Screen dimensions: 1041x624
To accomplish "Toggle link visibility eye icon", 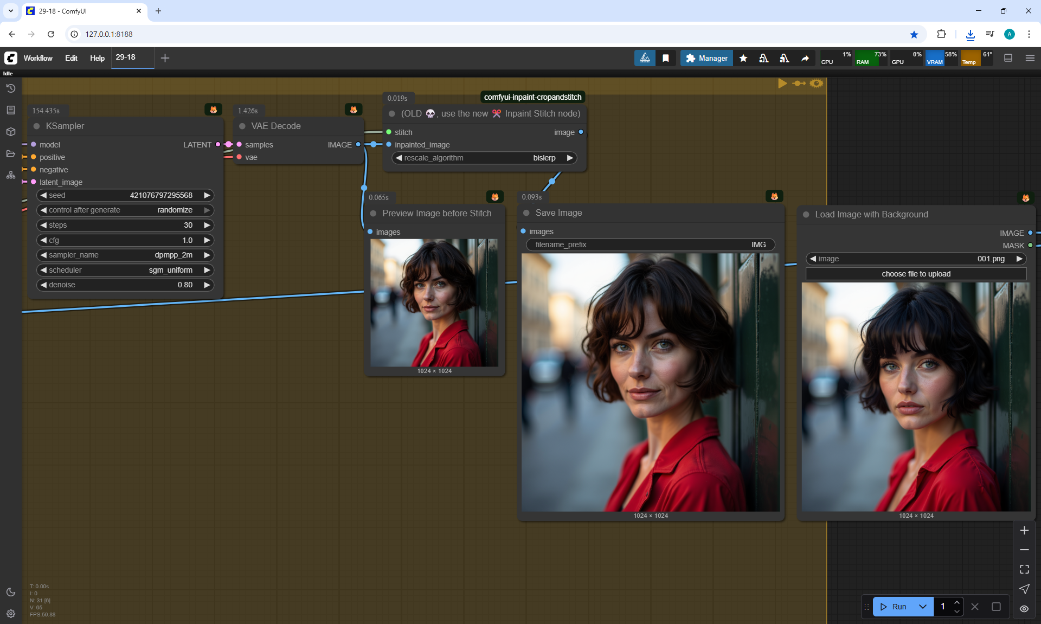I will tap(1024, 608).
